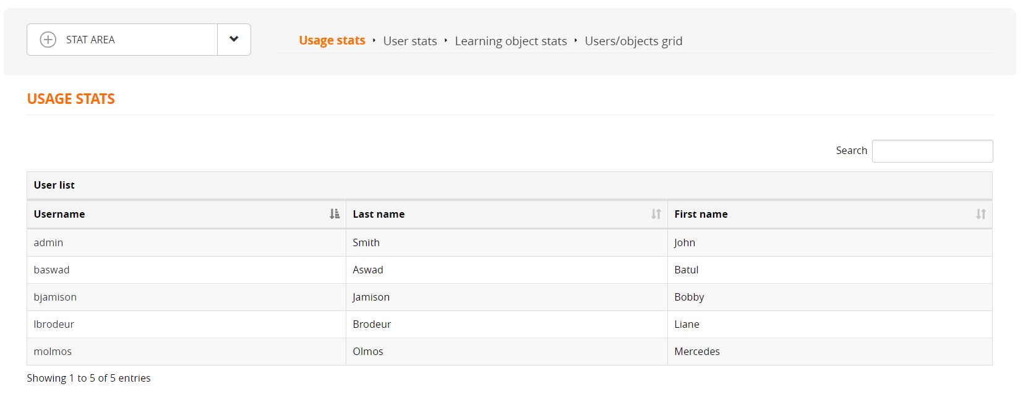Open the Usage stats tab

point(332,40)
